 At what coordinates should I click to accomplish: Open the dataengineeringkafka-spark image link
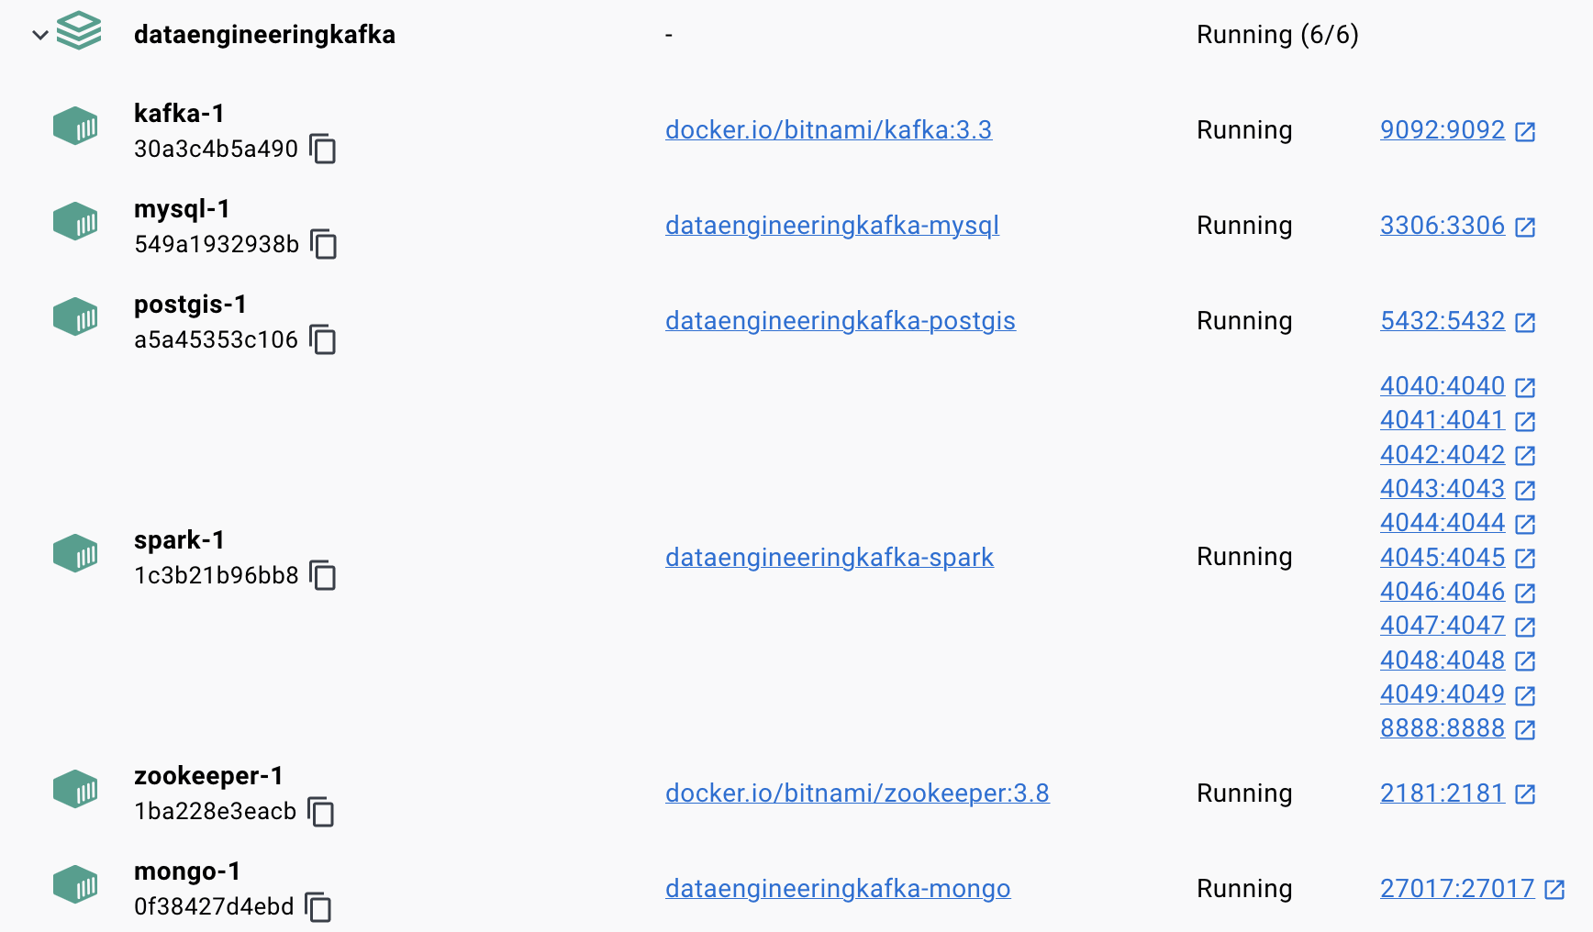pos(829,558)
